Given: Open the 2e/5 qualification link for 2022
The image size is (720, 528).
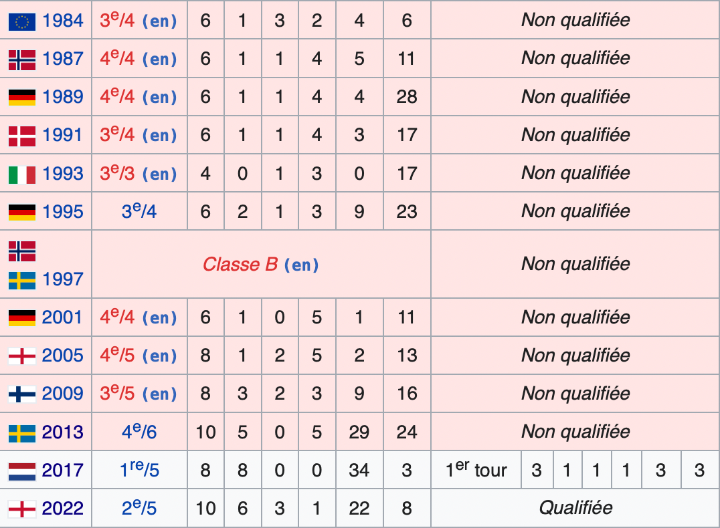Looking at the screenshot, I should click(x=139, y=508).
